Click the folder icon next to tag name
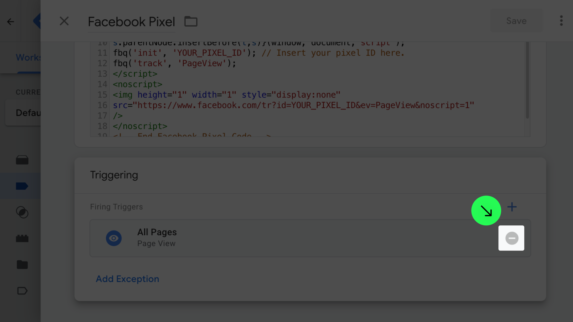This screenshot has width=573, height=322. pos(191,21)
